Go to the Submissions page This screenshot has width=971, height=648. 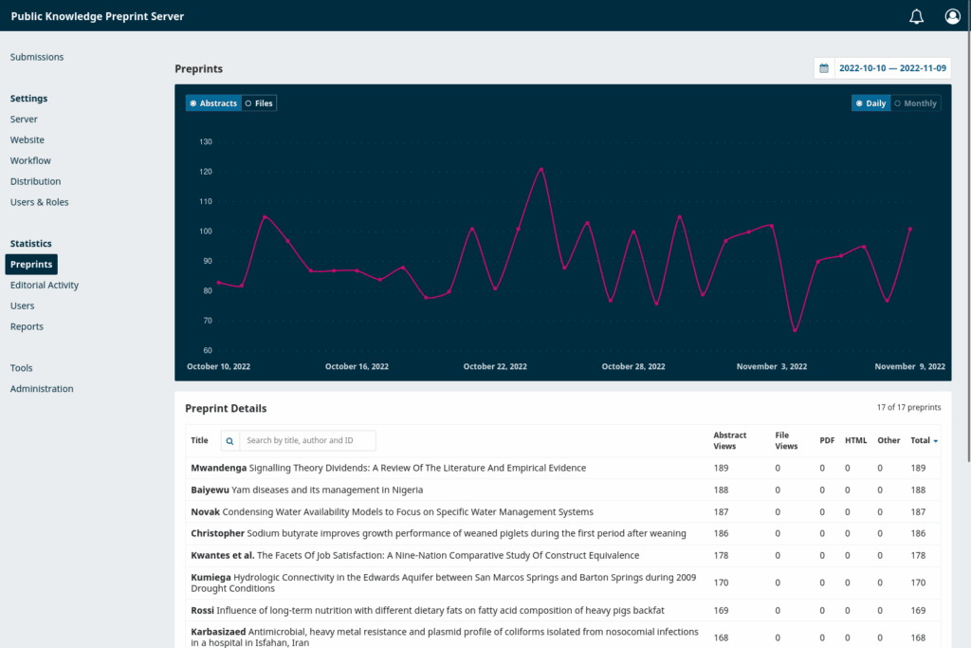[36, 57]
